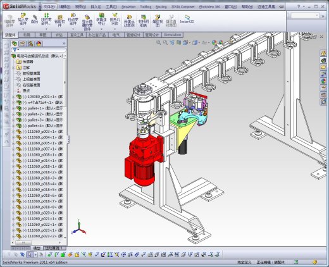The height and width of the screenshot is (267, 329).
Task: Expand the 111060_p003<1> component
Action: coord(13,132)
